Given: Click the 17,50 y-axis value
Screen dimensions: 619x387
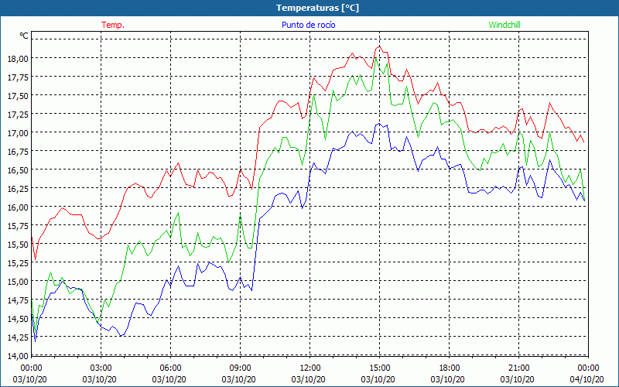Looking at the screenshot, I should [x=18, y=95].
